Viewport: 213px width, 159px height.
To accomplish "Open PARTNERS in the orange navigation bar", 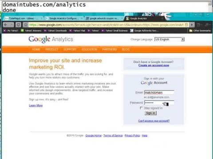I will click(109, 49).
